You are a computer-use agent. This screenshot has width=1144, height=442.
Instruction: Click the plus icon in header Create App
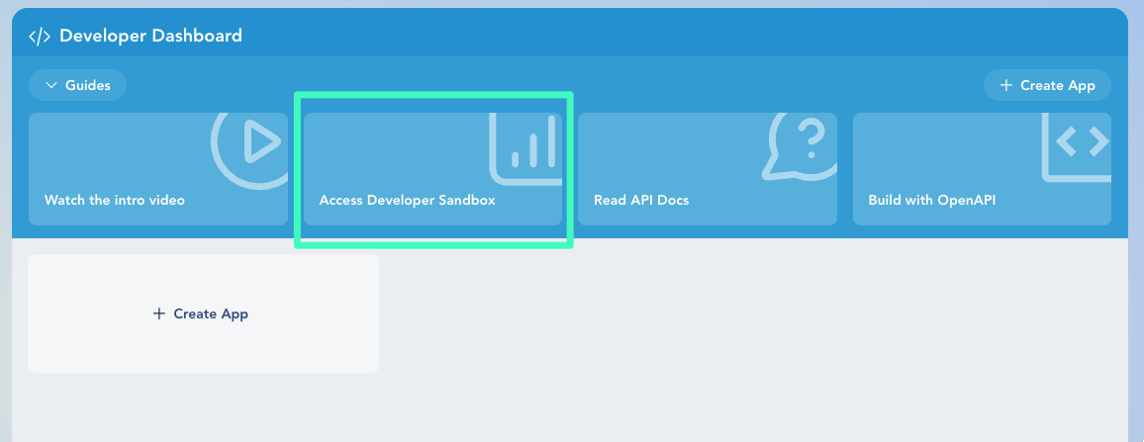pyautogui.click(x=1006, y=85)
